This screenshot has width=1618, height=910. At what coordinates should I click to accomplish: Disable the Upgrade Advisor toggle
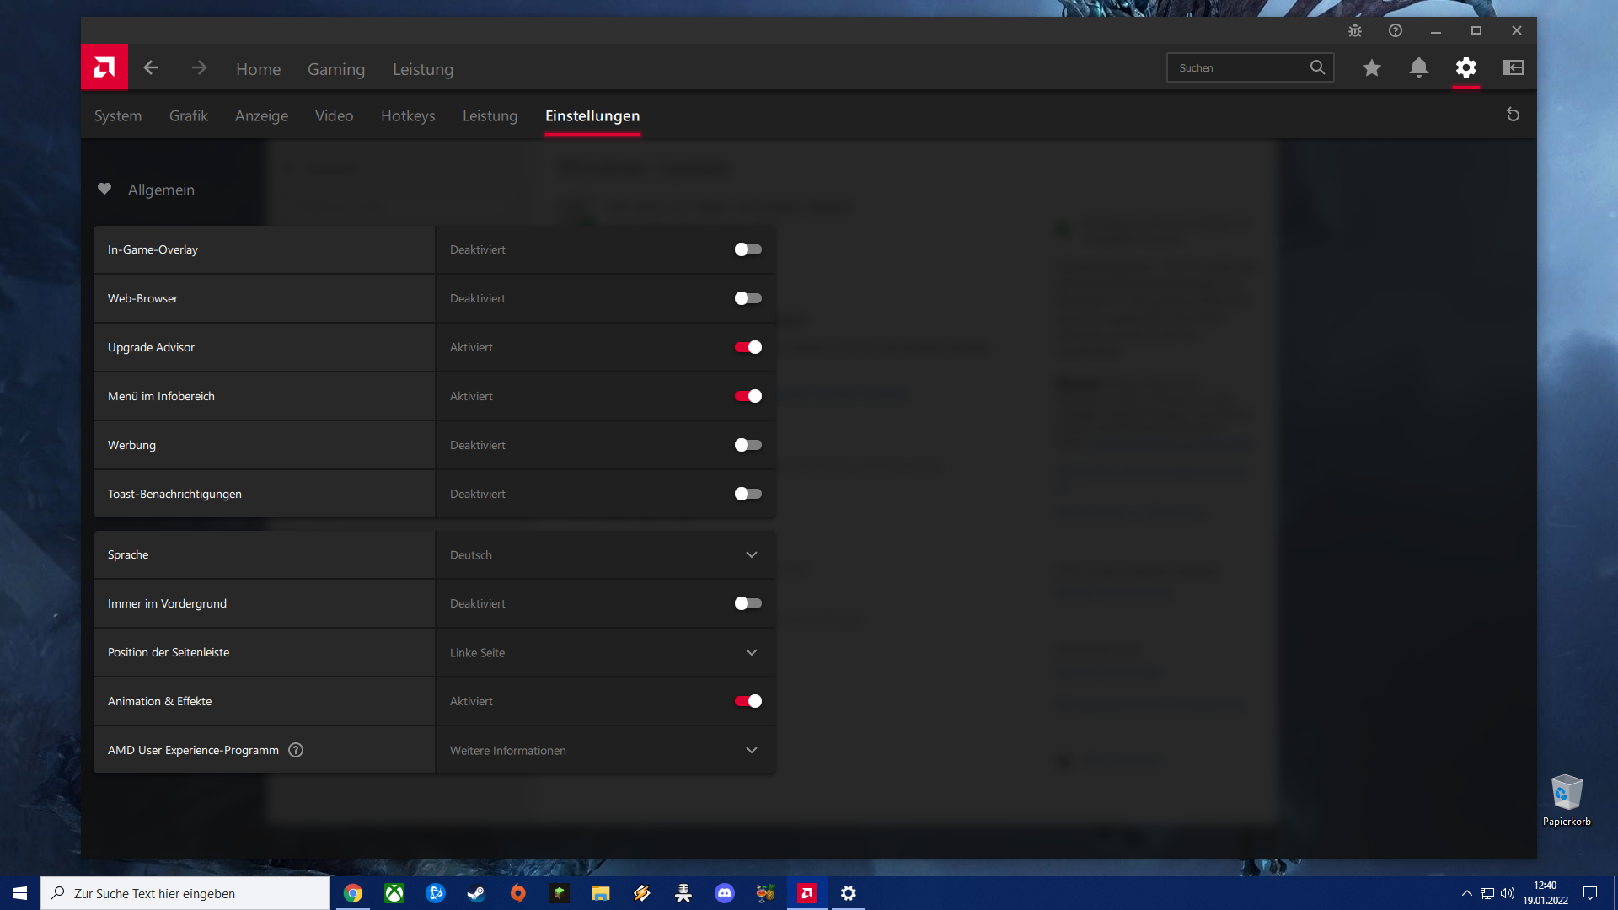(x=747, y=347)
